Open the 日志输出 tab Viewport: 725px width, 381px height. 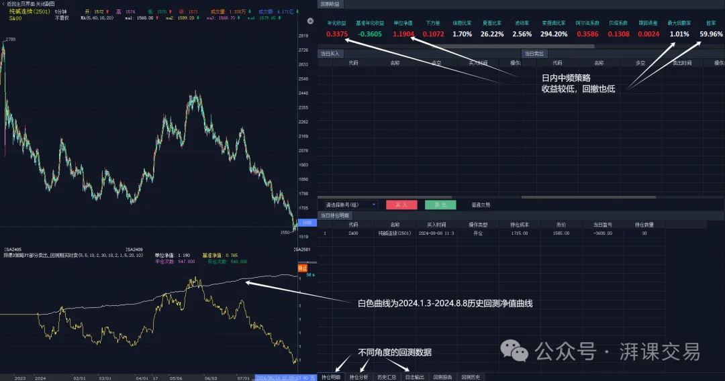pos(415,377)
